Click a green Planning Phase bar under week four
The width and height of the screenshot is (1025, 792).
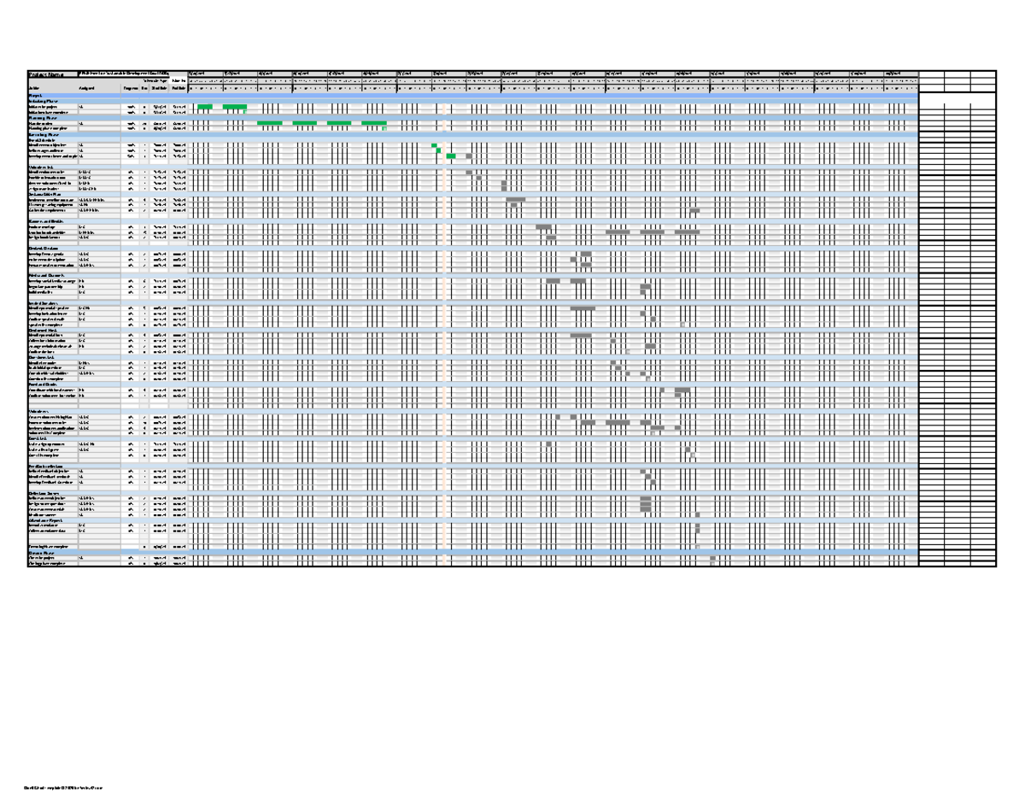(305, 125)
